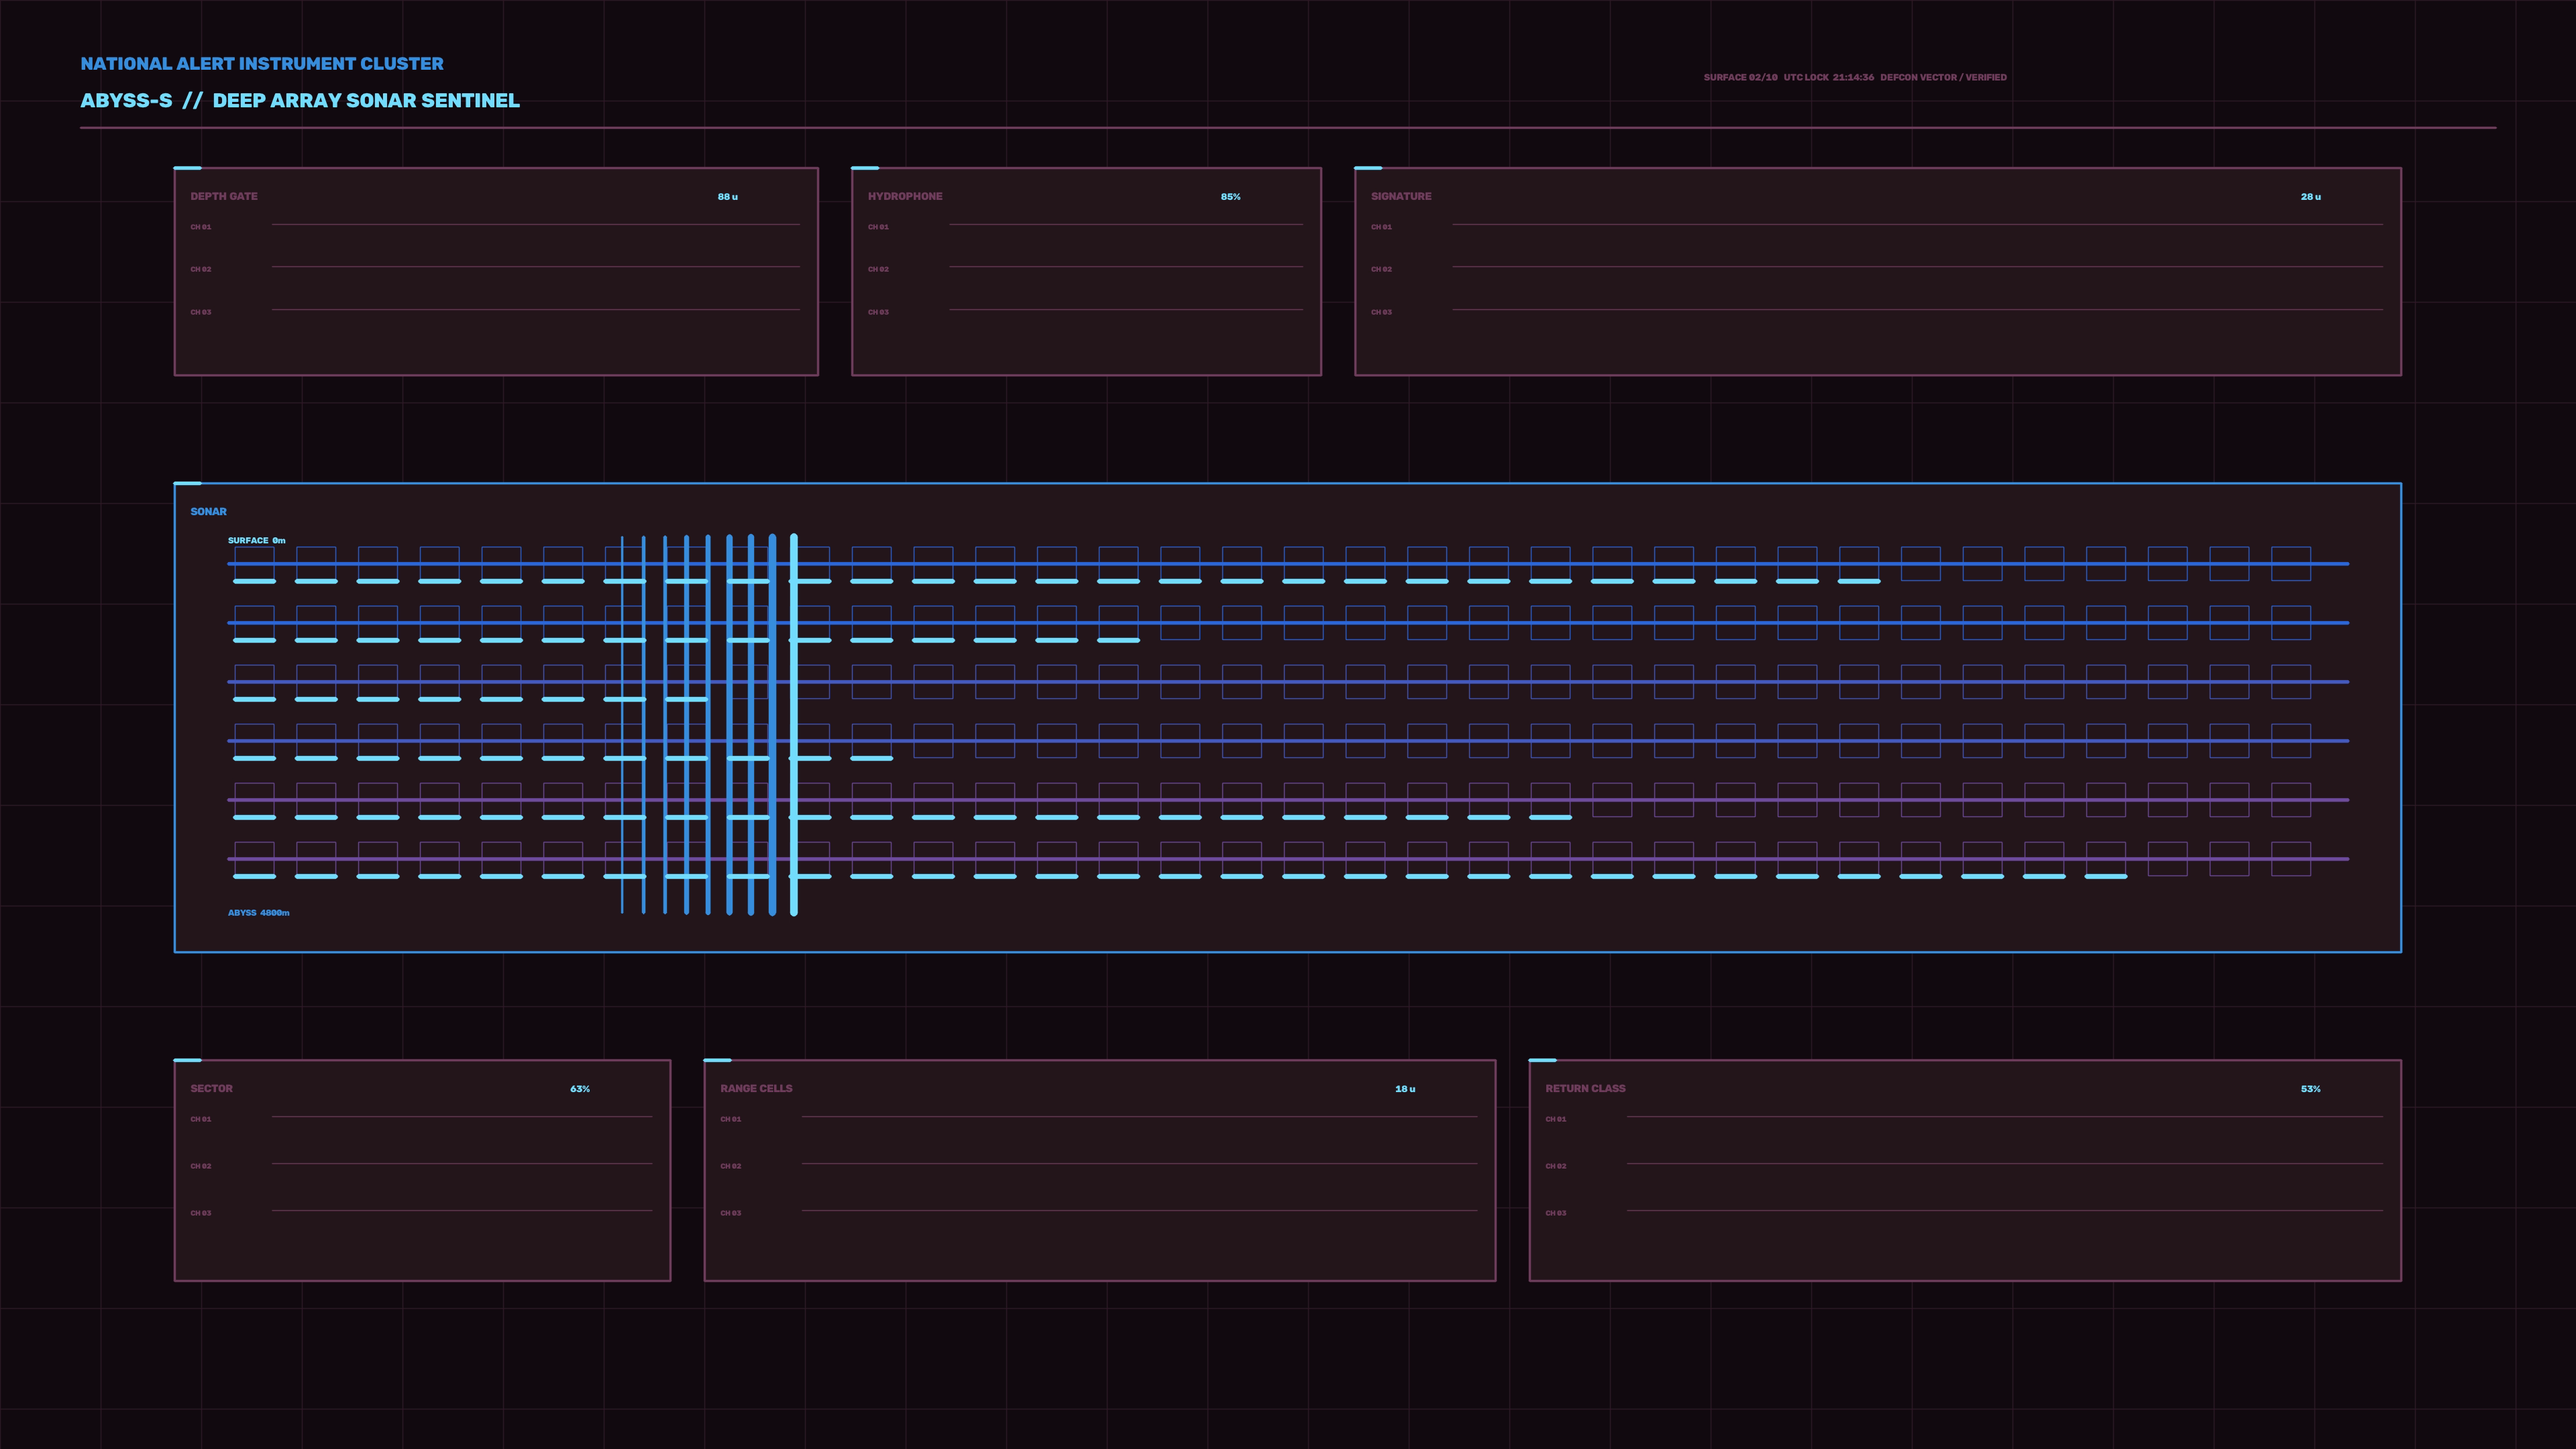Select CH 02 in the Return Class panel
The height and width of the screenshot is (1449, 2576).
(1556, 1166)
